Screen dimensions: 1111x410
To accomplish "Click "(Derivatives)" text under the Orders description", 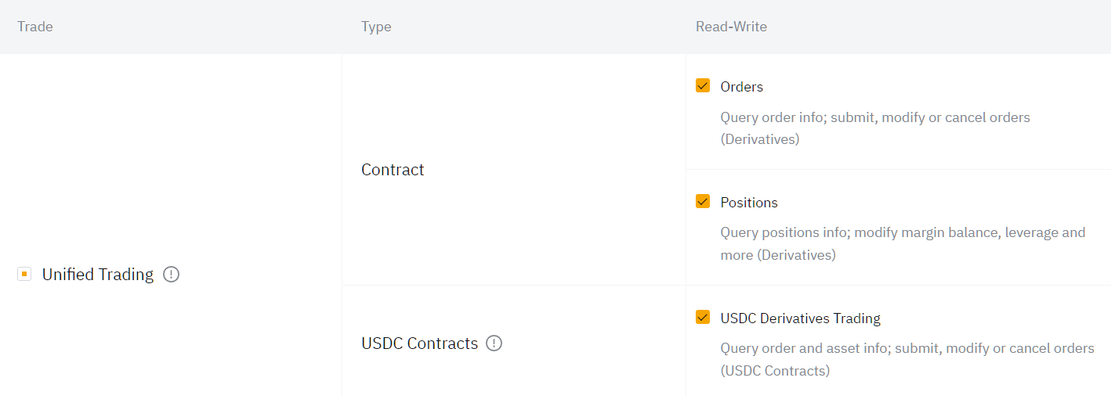I will tap(760, 139).
